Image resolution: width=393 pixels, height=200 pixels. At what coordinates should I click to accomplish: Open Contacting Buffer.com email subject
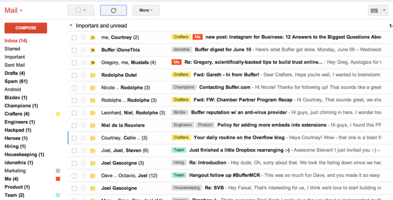225,87
